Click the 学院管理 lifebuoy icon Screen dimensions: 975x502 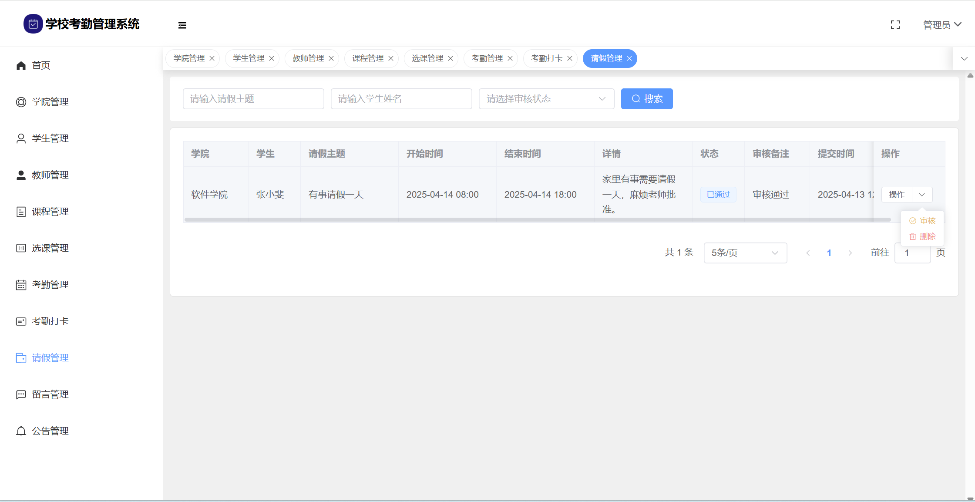(x=21, y=102)
